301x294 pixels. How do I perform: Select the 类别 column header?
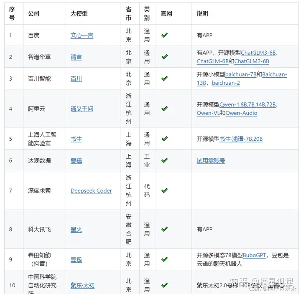click(147, 14)
